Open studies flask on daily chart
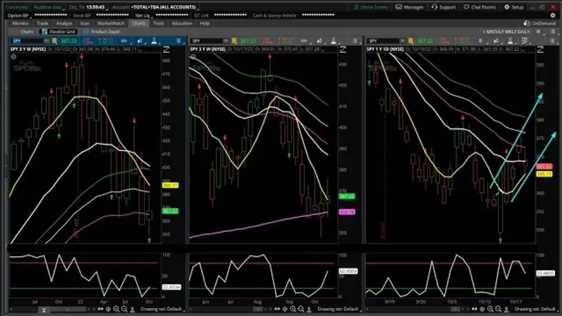 (x=510, y=41)
